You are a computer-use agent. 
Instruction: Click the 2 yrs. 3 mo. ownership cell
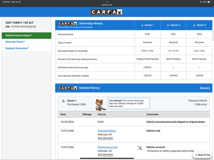tap(199, 51)
